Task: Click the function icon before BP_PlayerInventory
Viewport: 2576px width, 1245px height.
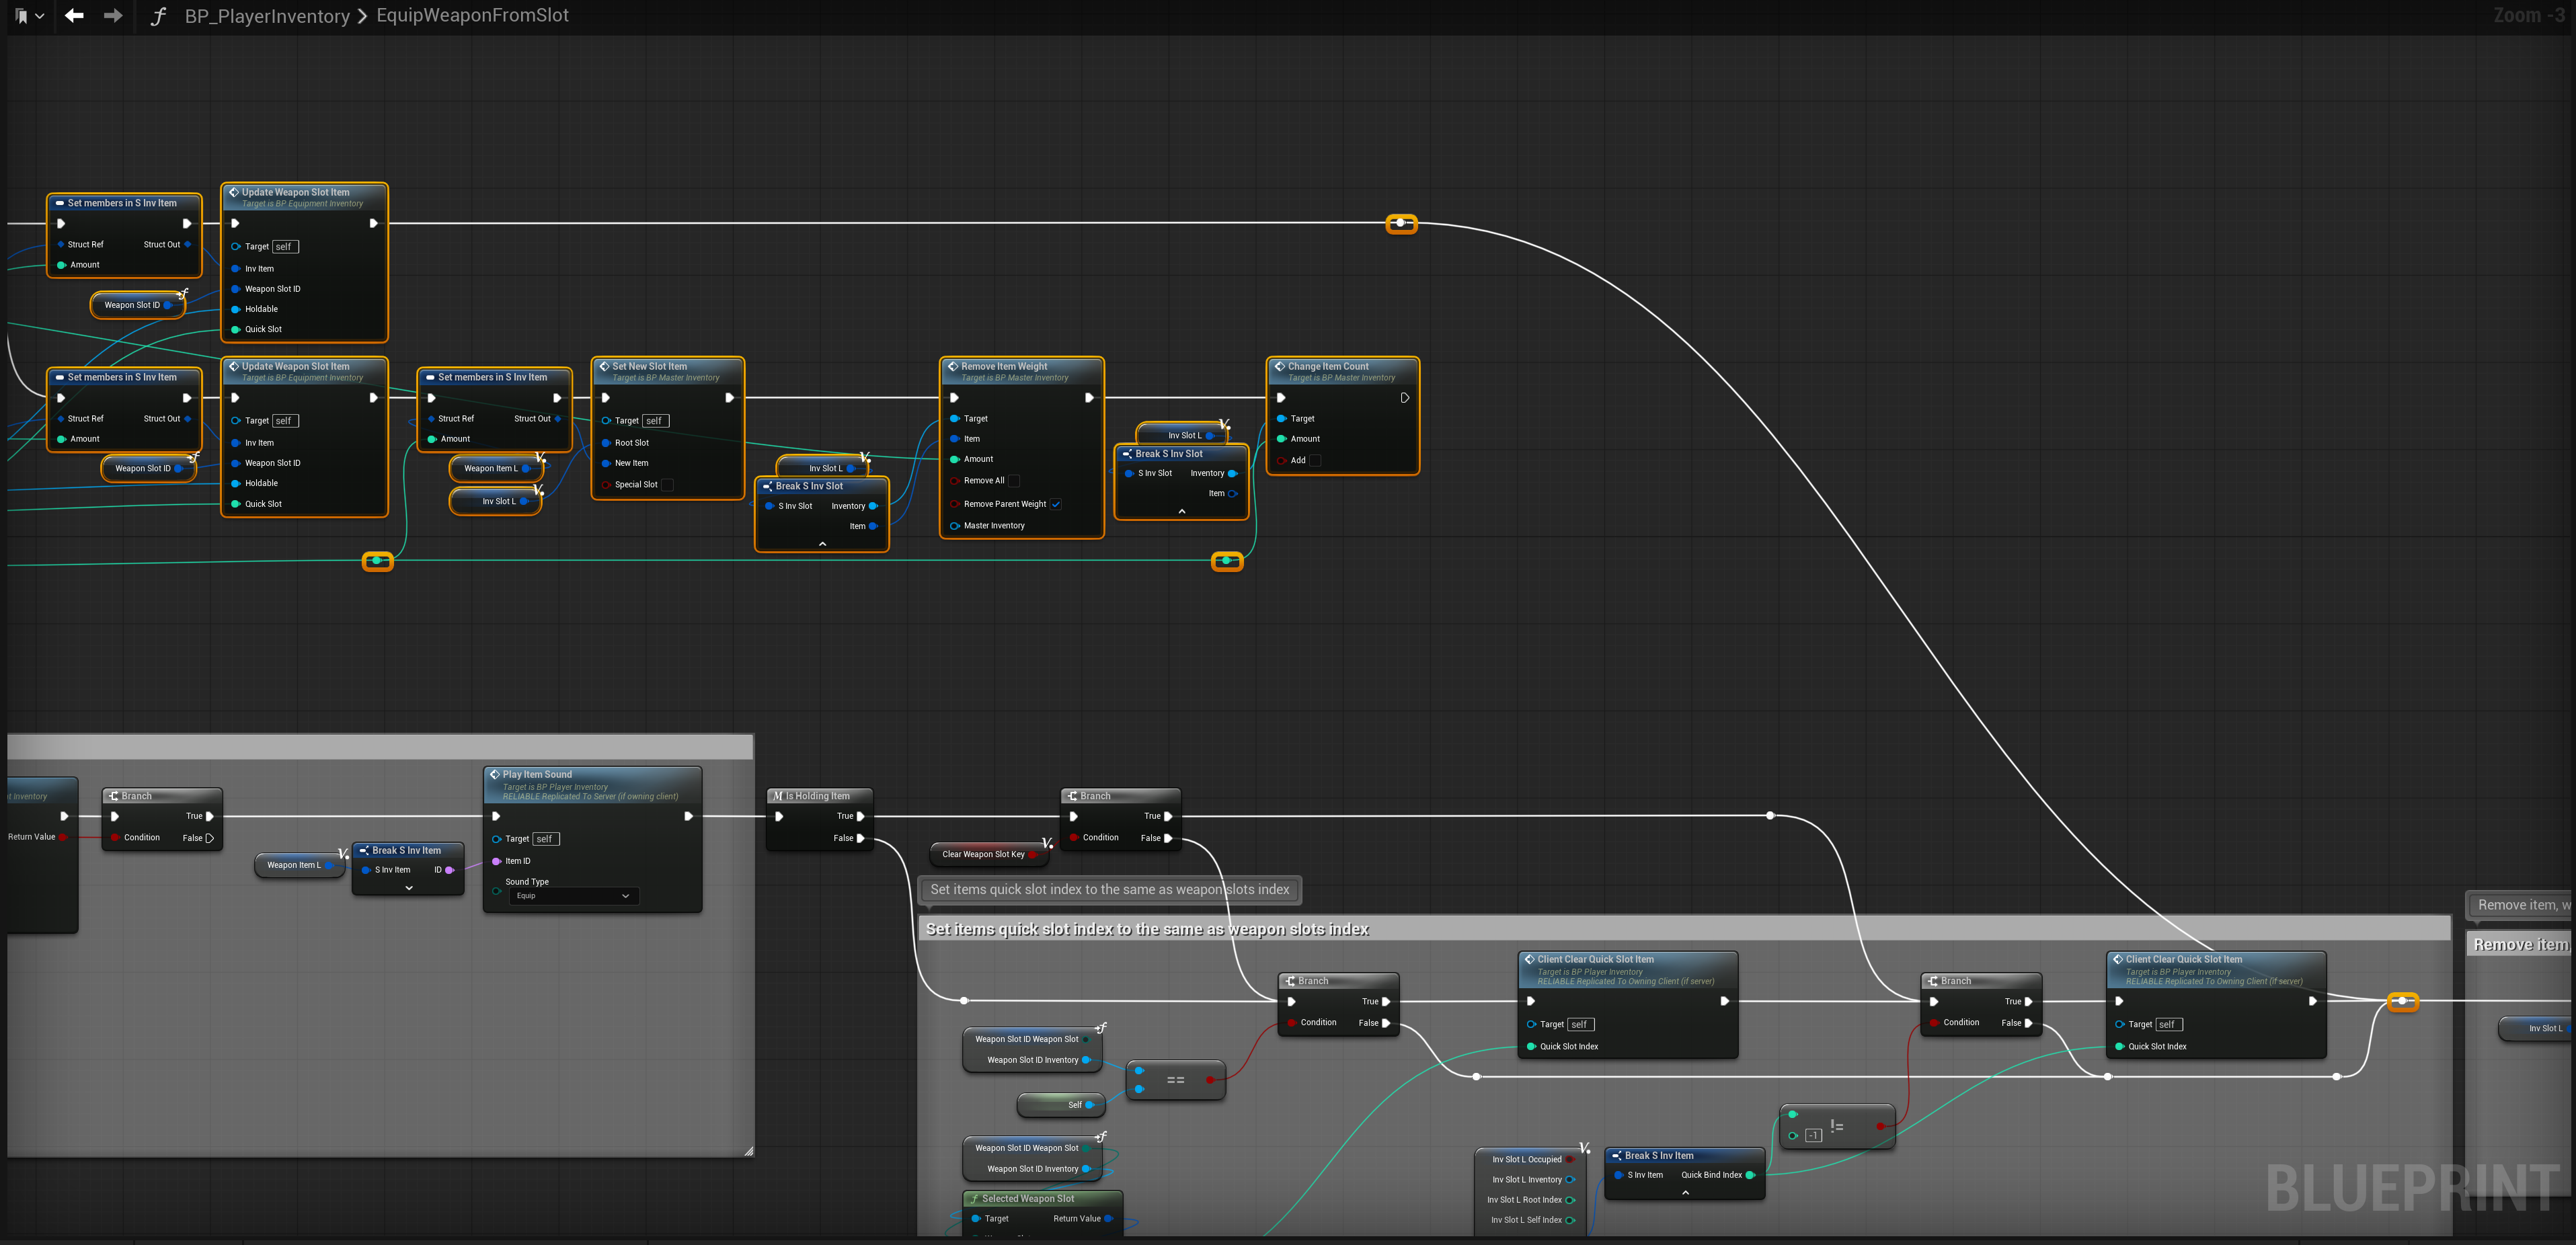Action: [x=158, y=16]
